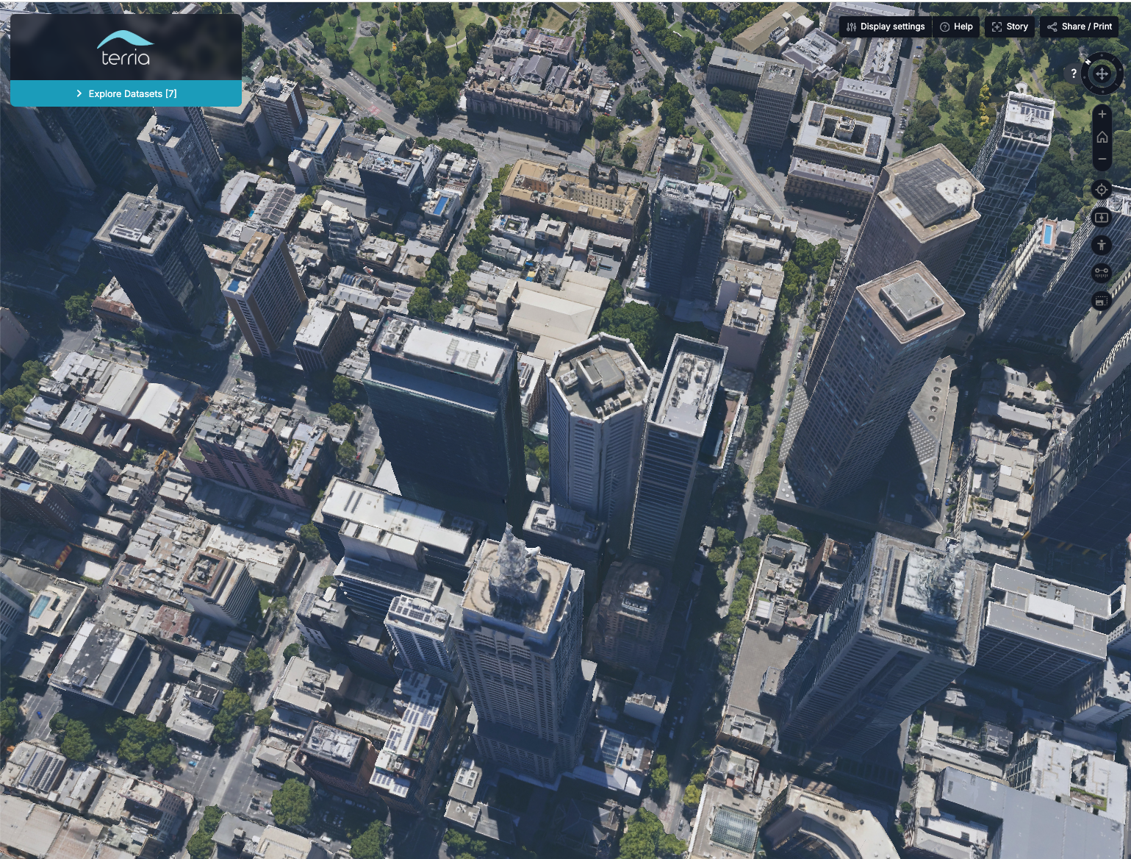Click the Terria logo

click(x=125, y=49)
